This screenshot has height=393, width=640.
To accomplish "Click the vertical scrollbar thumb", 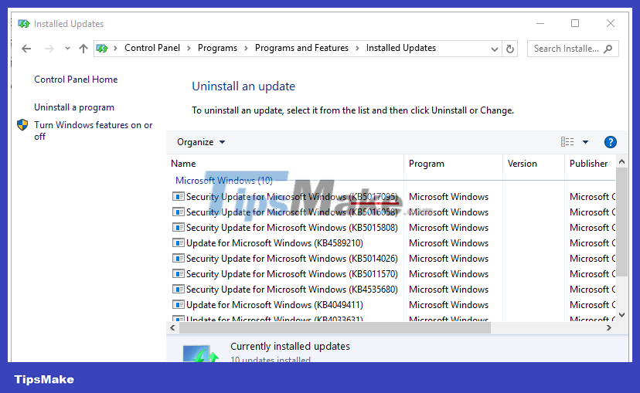I will tap(621, 222).
